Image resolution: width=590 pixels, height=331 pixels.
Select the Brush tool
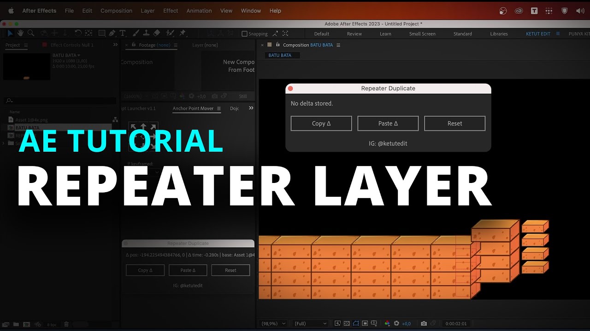coord(136,33)
